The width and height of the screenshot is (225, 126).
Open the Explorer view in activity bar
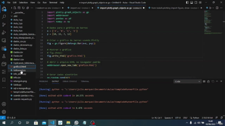pos(4,9)
